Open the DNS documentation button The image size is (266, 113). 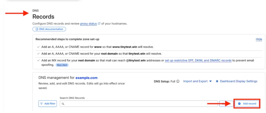49,29
